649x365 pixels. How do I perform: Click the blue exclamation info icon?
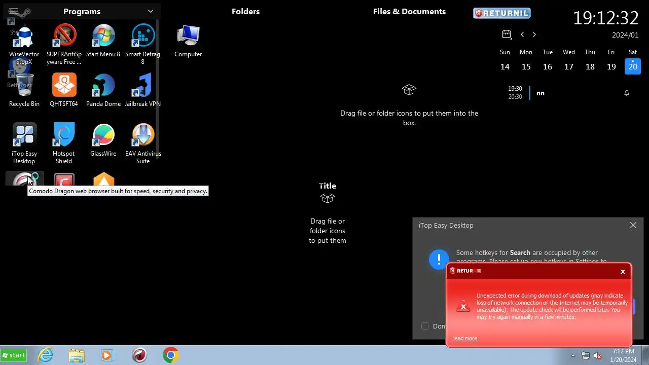pos(439,259)
